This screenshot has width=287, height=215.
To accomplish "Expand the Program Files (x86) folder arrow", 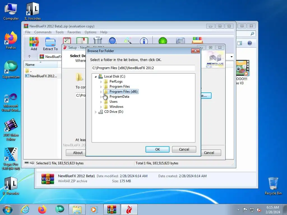I will point(101,92).
